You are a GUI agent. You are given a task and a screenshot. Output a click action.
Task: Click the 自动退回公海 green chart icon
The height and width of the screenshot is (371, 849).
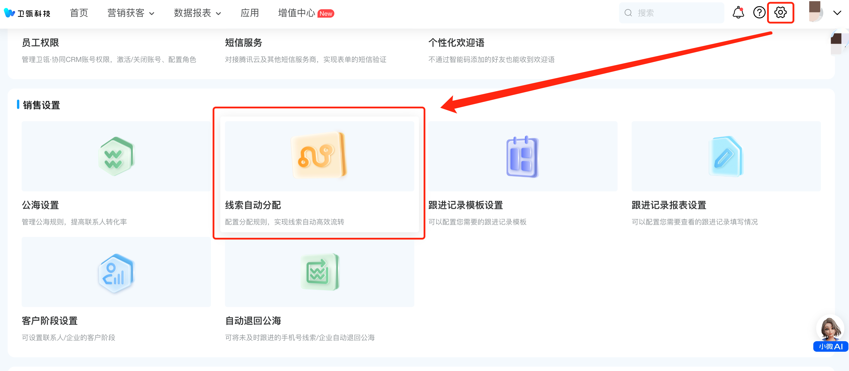point(319,272)
